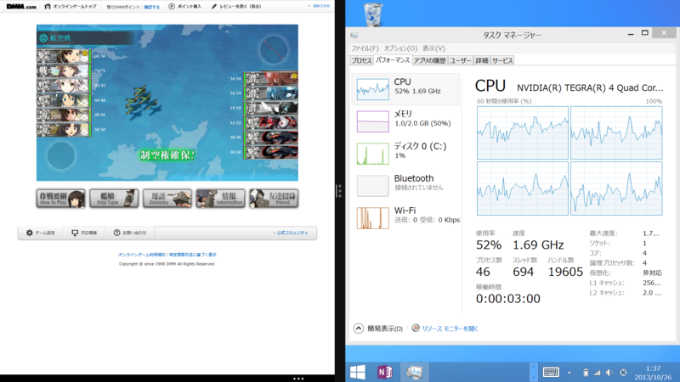The image size is (680, 382).
Task: Click the enemy radar circle in game
Action: pos(274,49)
